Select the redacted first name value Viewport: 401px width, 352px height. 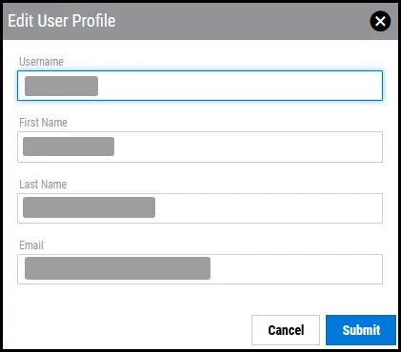coord(69,147)
